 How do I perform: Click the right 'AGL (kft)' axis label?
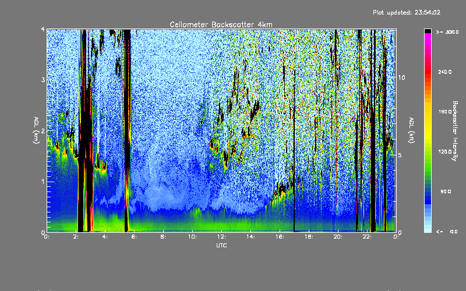click(411, 130)
